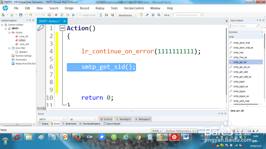Run replay with the blue Play icon
This screenshot has height=149, width=266.
(73, 15)
